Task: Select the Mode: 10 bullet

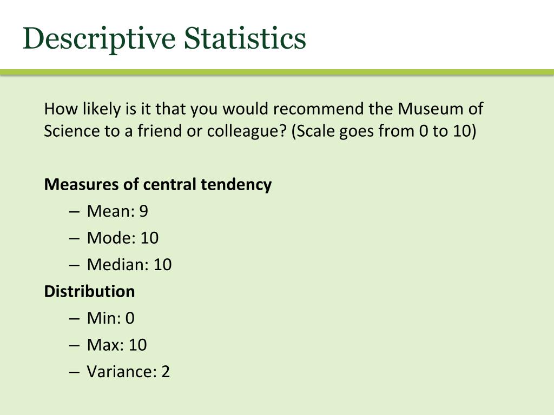Action: 123,238
